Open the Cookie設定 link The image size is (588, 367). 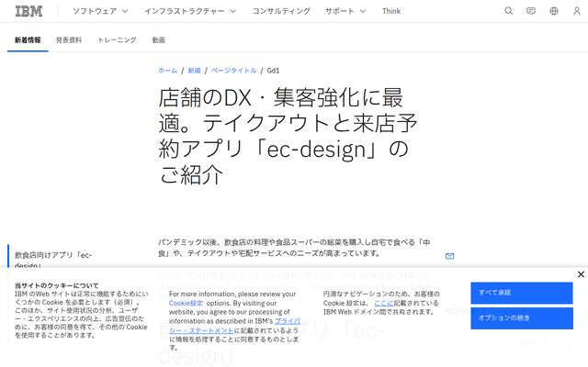186,303
